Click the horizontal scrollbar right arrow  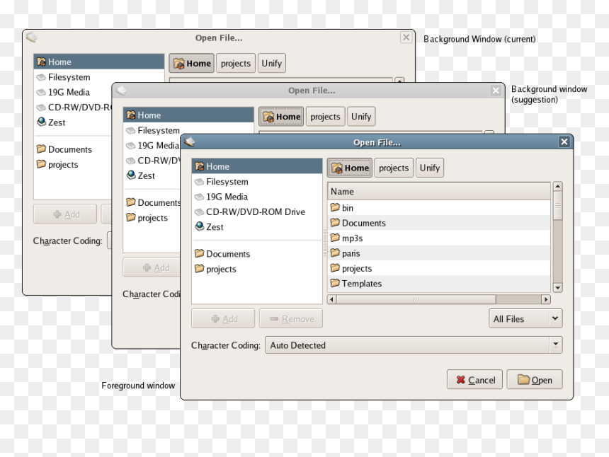pos(546,299)
